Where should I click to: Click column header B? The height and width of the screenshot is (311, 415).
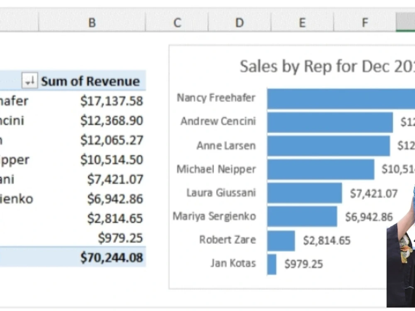pyautogui.click(x=91, y=23)
